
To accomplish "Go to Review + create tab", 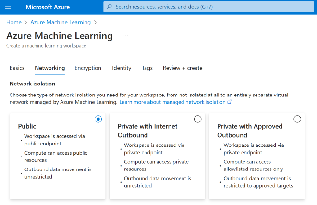I will [x=183, y=68].
